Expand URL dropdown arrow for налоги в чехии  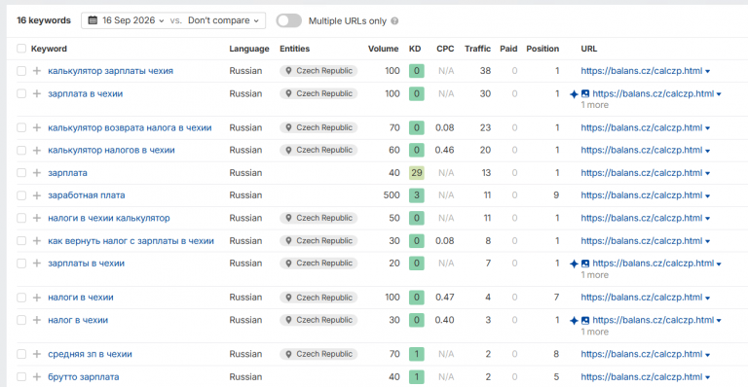(x=707, y=298)
